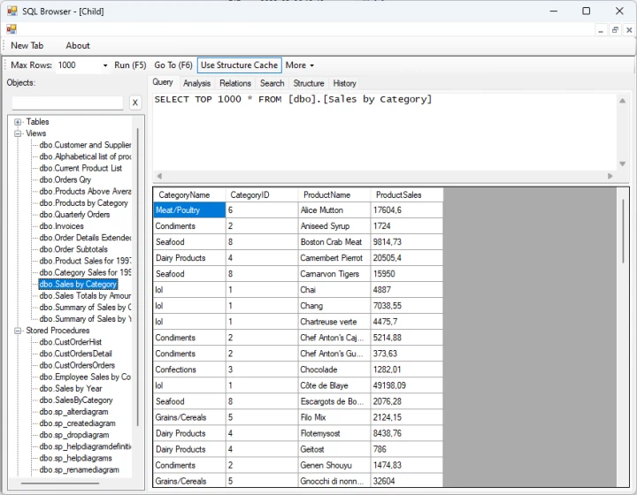This screenshot has height=495, width=637.
Task: Click in the SQL query text editor
Action: 384,132
